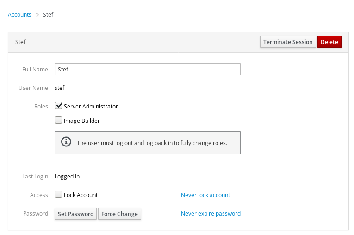Open the Never lock account link
The height and width of the screenshot is (235, 354).
[x=205, y=195]
